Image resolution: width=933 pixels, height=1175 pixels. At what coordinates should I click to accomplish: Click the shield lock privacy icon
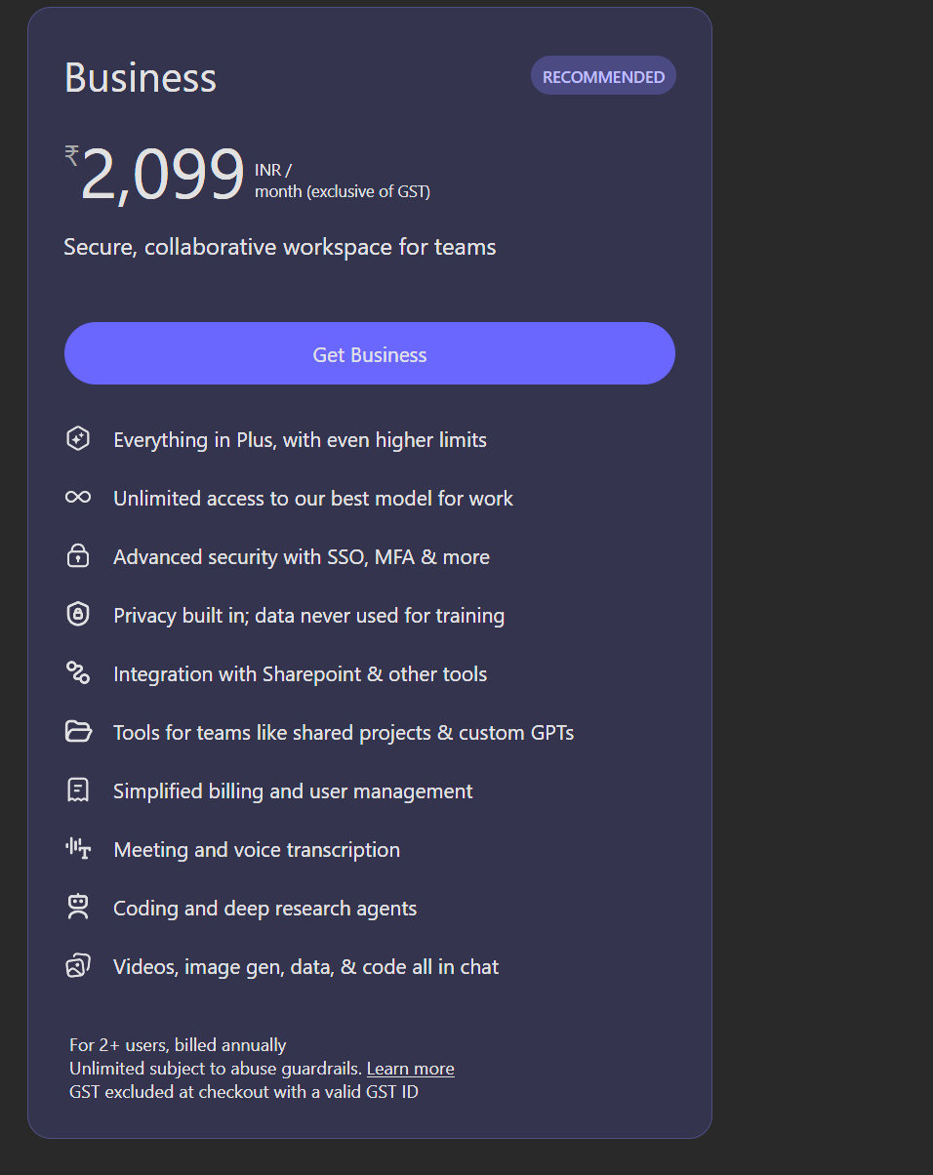(78, 615)
